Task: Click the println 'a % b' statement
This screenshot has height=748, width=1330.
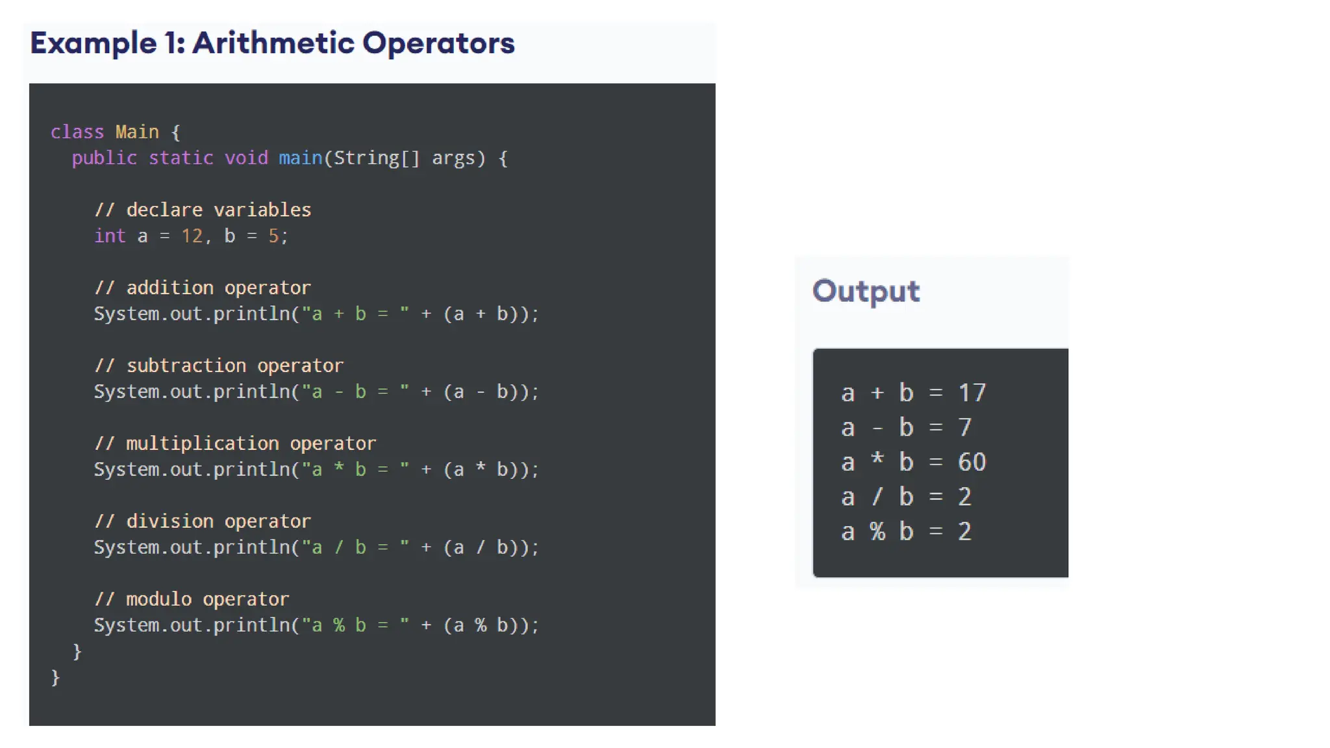Action: point(316,625)
